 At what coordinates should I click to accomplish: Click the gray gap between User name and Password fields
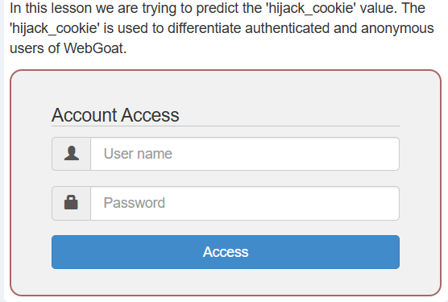point(226,179)
